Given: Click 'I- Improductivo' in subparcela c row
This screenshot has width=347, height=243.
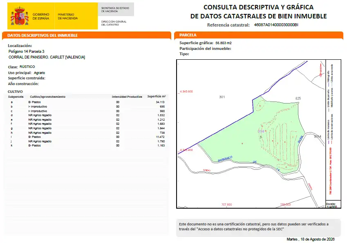Looking at the screenshot, I should [x=38, y=111].
